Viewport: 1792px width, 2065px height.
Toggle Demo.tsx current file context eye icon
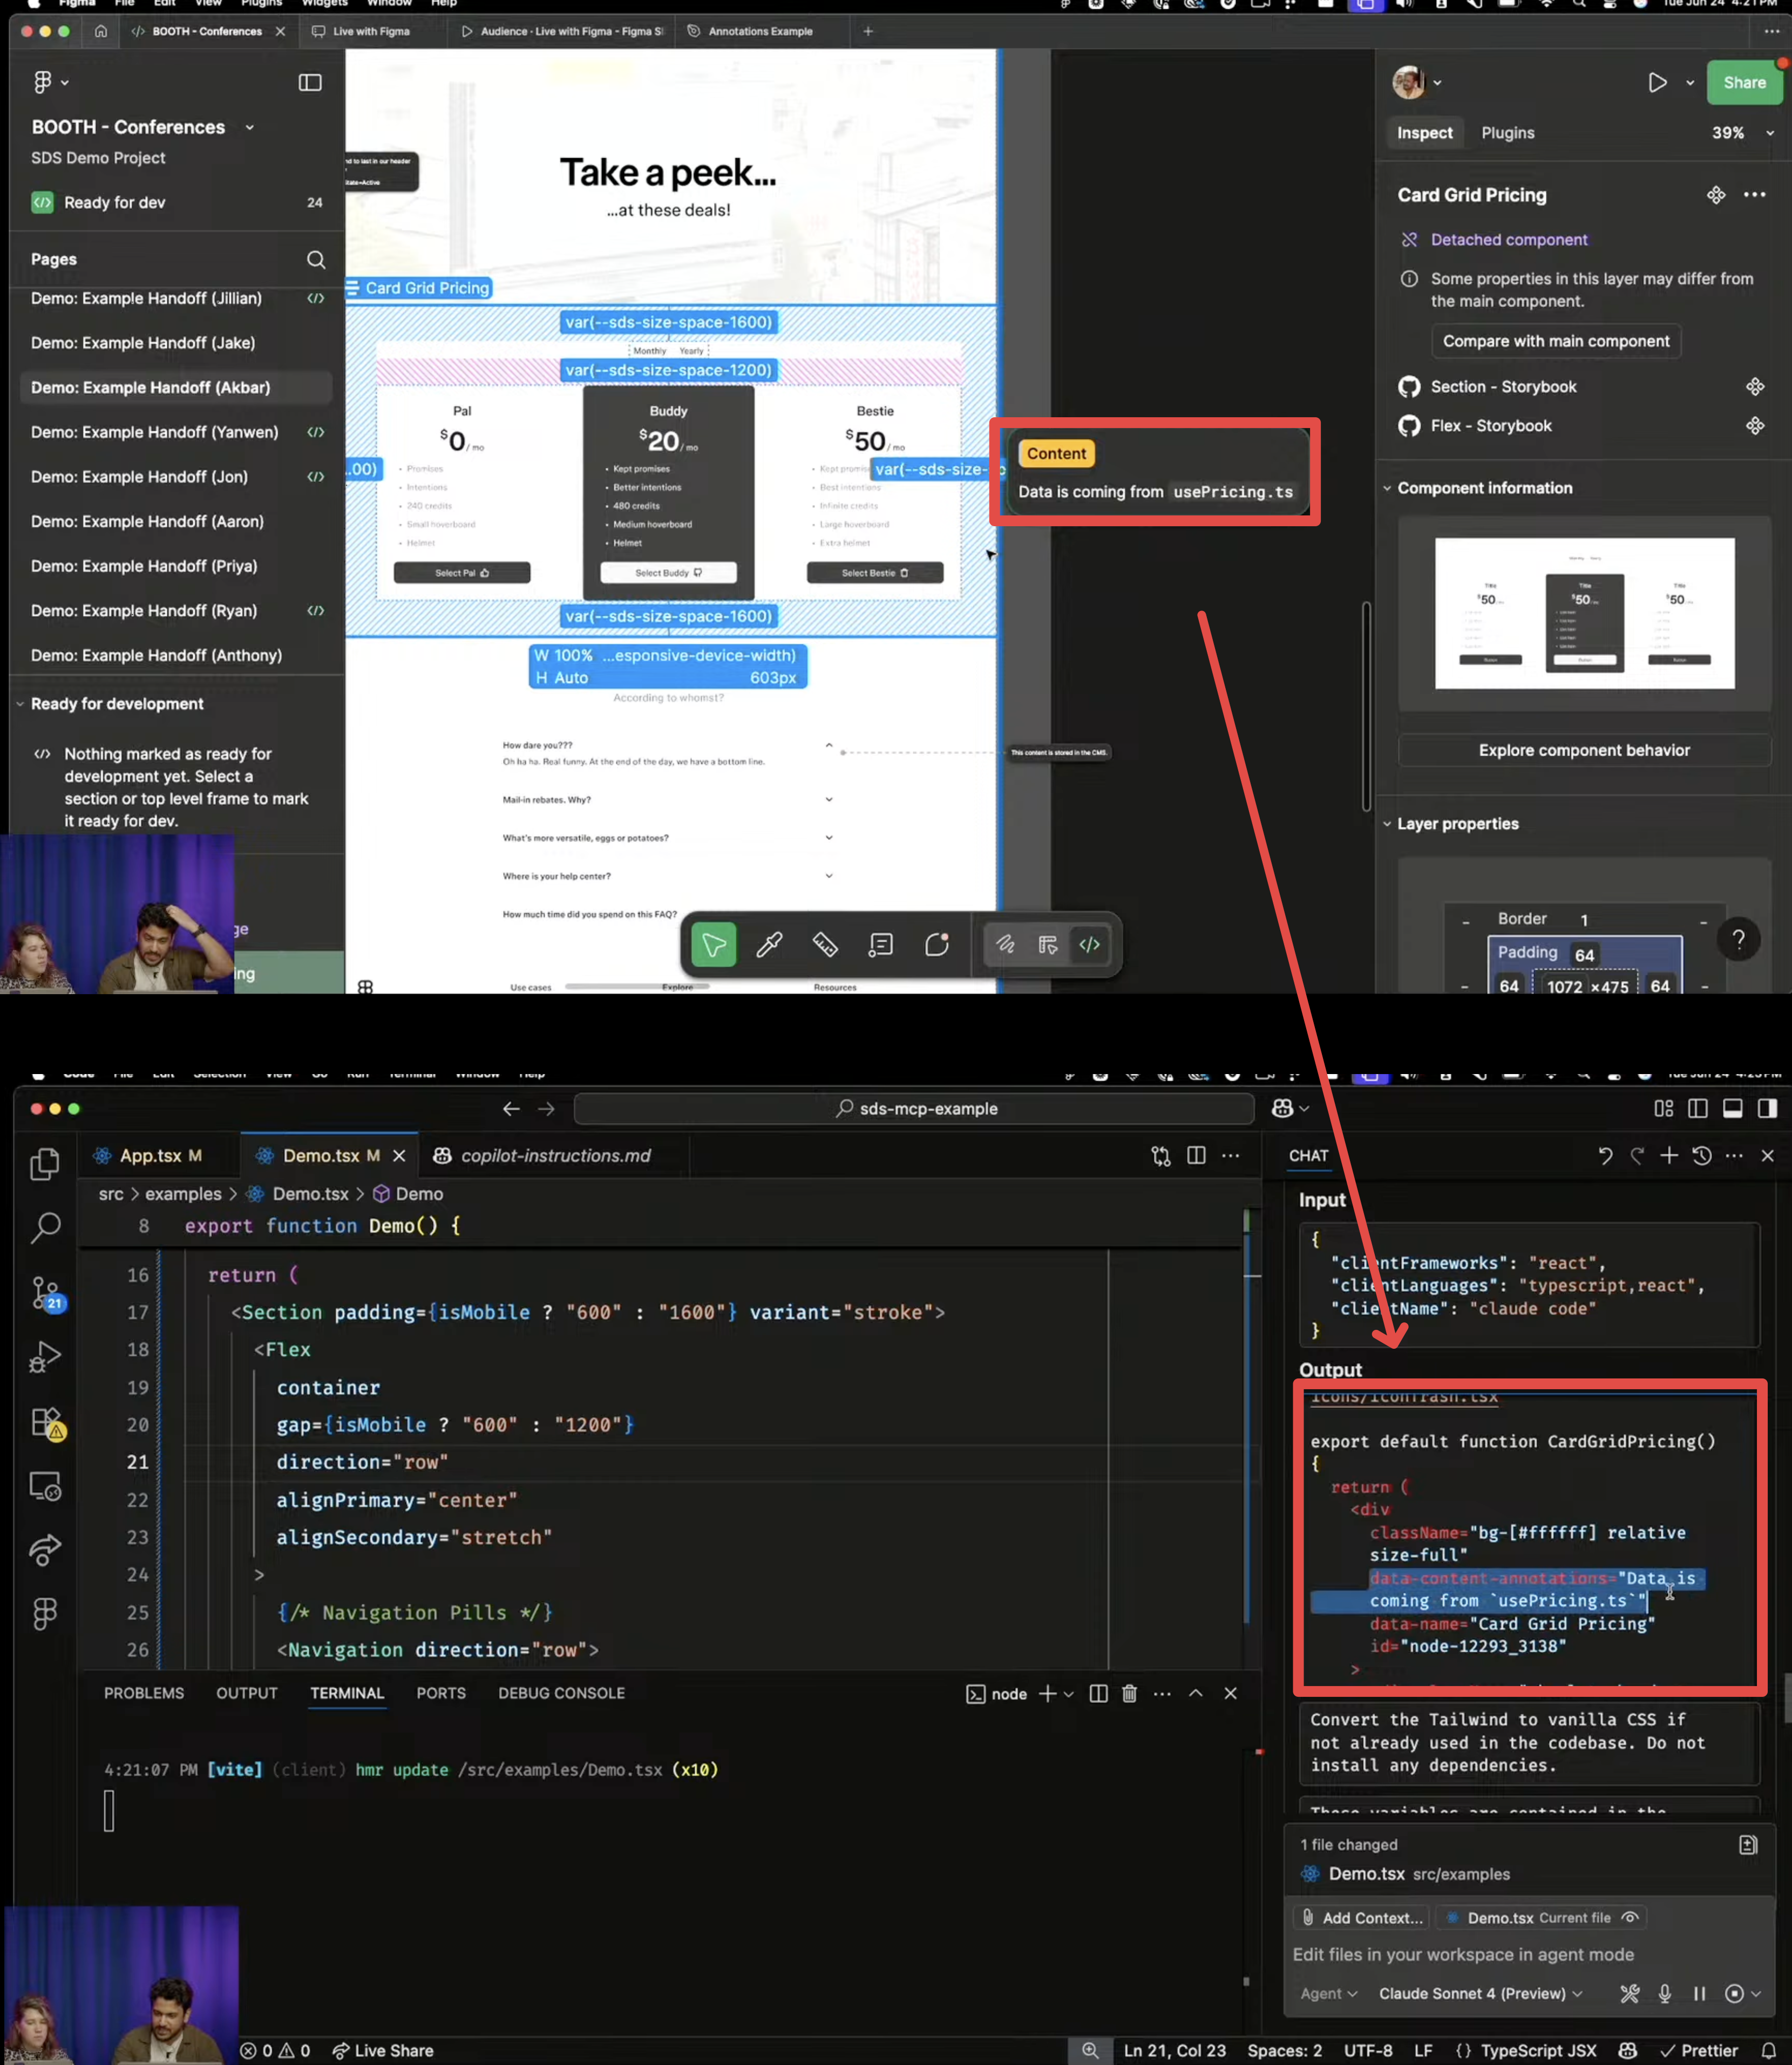tap(1630, 1917)
